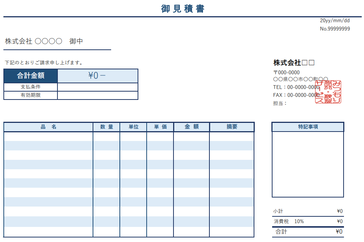
Task: Select the 合計金額 header cell
Action: pos(31,76)
